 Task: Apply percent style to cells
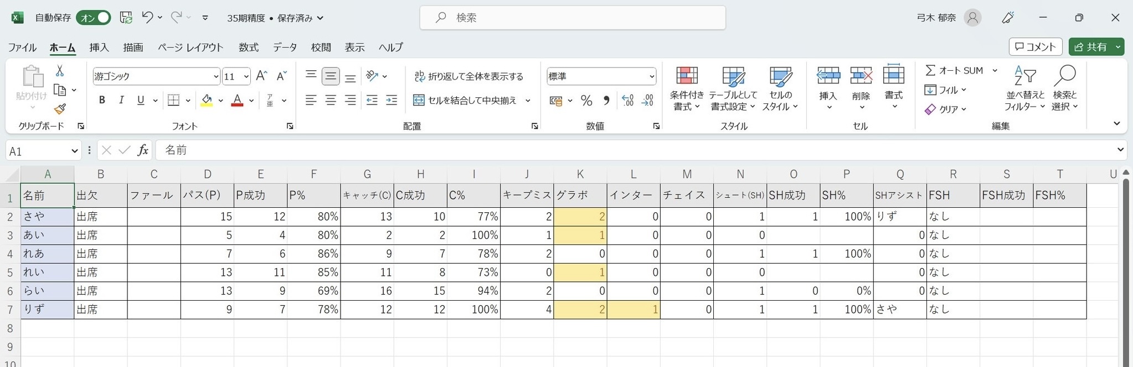point(586,101)
